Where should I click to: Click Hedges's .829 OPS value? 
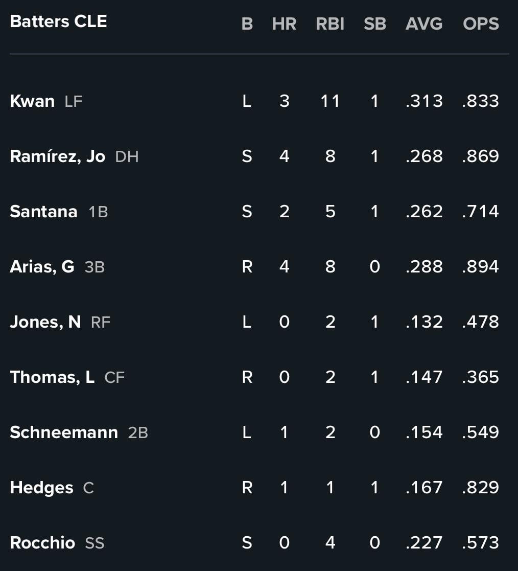tap(480, 488)
